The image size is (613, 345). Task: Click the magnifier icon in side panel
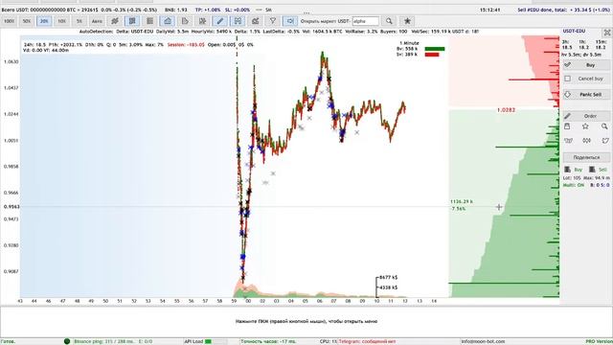tap(604, 126)
